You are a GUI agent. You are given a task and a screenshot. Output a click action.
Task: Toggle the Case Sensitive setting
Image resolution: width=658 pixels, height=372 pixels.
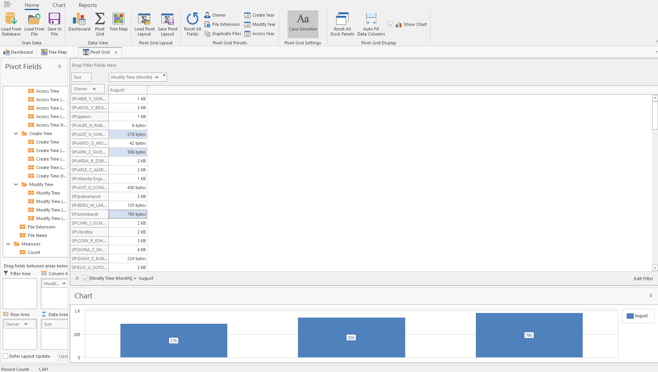(x=303, y=24)
